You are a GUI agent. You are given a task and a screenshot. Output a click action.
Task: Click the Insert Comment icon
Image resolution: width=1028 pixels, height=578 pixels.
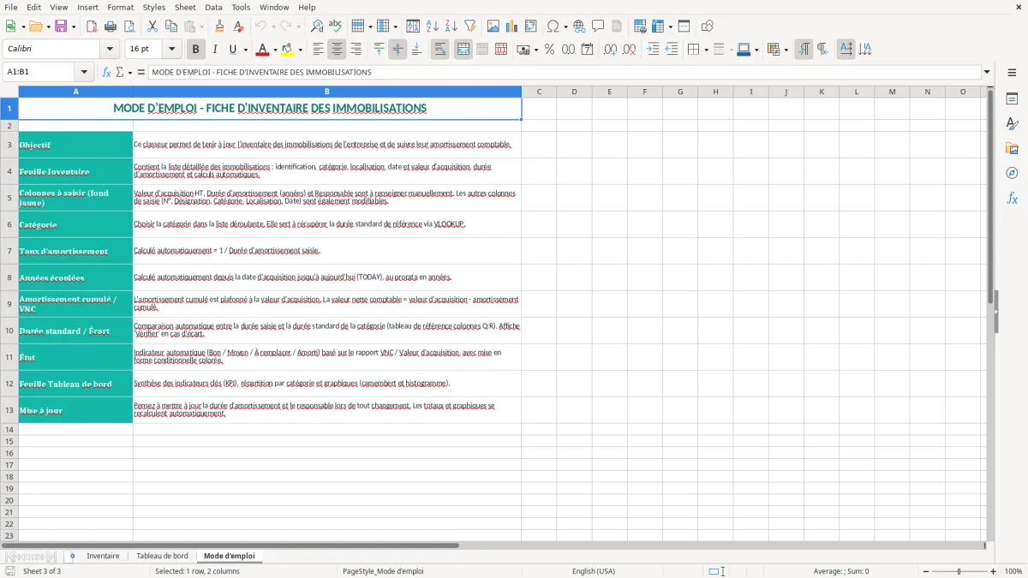[x=598, y=27]
